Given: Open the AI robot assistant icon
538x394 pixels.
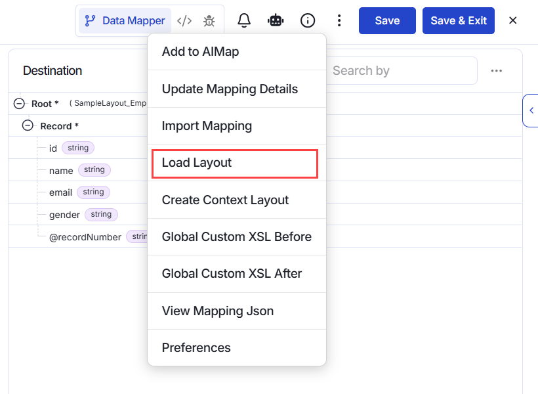Looking at the screenshot, I should [x=276, y=20].
